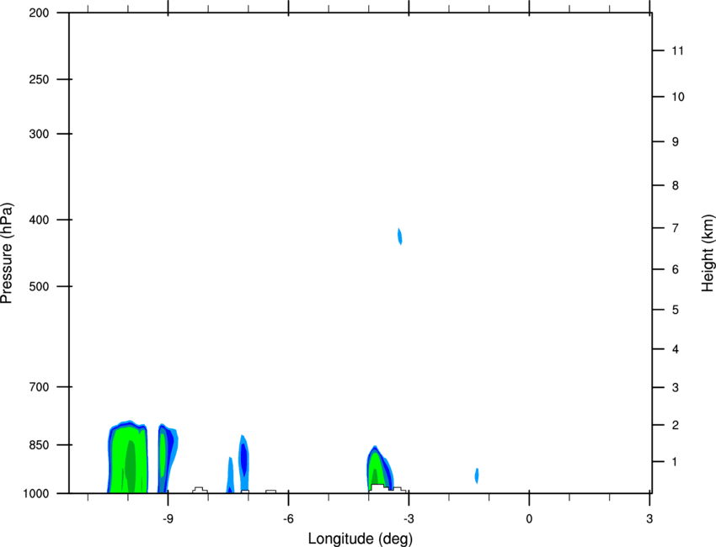The image size is (716, 547).
Task: Click the "Pressure (hPa)" axis title
Action: point(7,253)
